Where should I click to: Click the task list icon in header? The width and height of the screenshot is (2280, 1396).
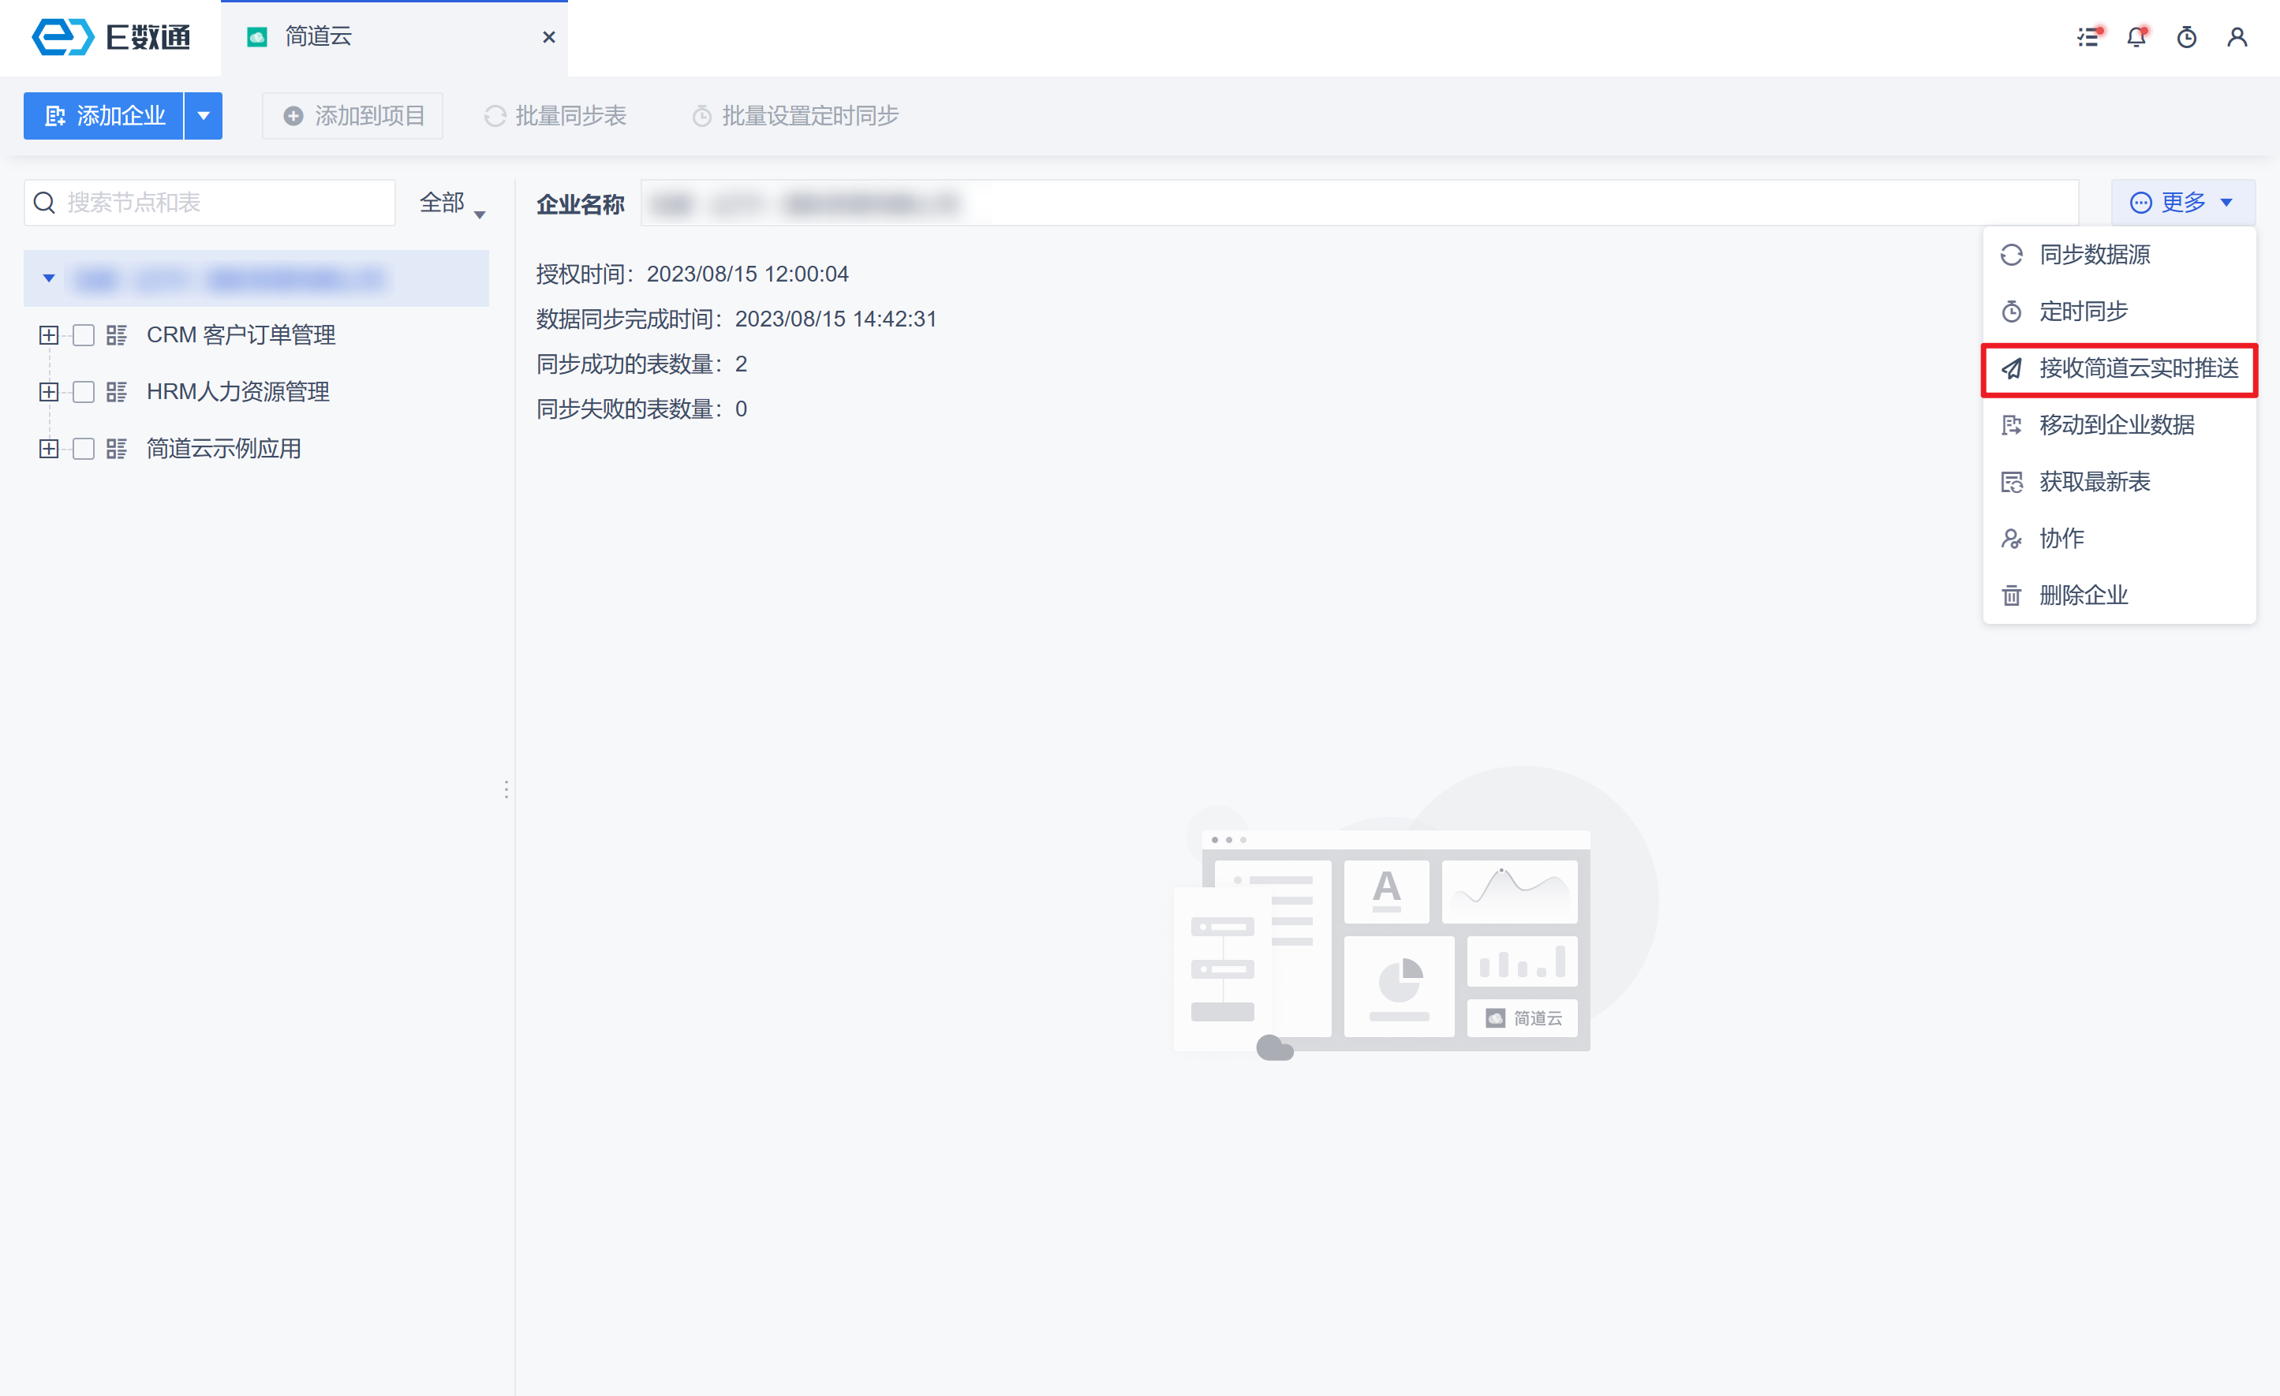2088,37
